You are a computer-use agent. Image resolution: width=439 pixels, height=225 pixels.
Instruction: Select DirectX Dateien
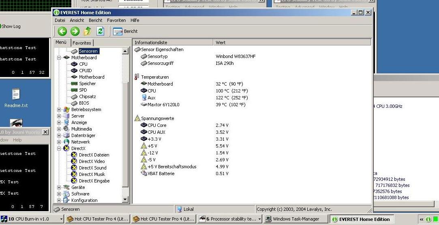pos(94,155)
